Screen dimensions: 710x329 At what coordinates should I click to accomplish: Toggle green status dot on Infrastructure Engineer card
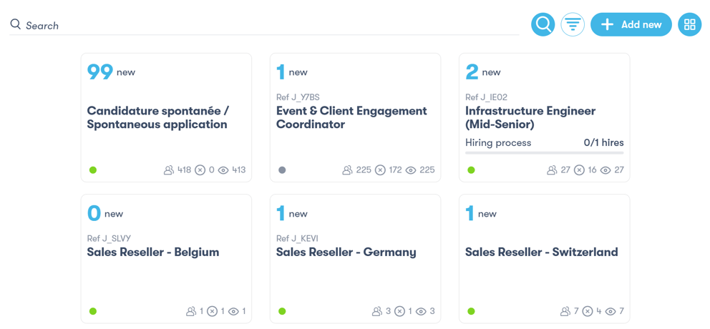pyautogui.click(x=471, y=170)
